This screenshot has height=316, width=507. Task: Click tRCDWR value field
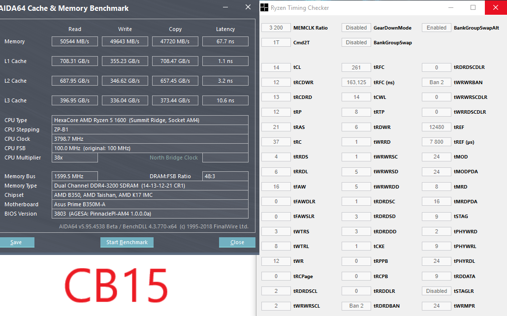[276, 82]
